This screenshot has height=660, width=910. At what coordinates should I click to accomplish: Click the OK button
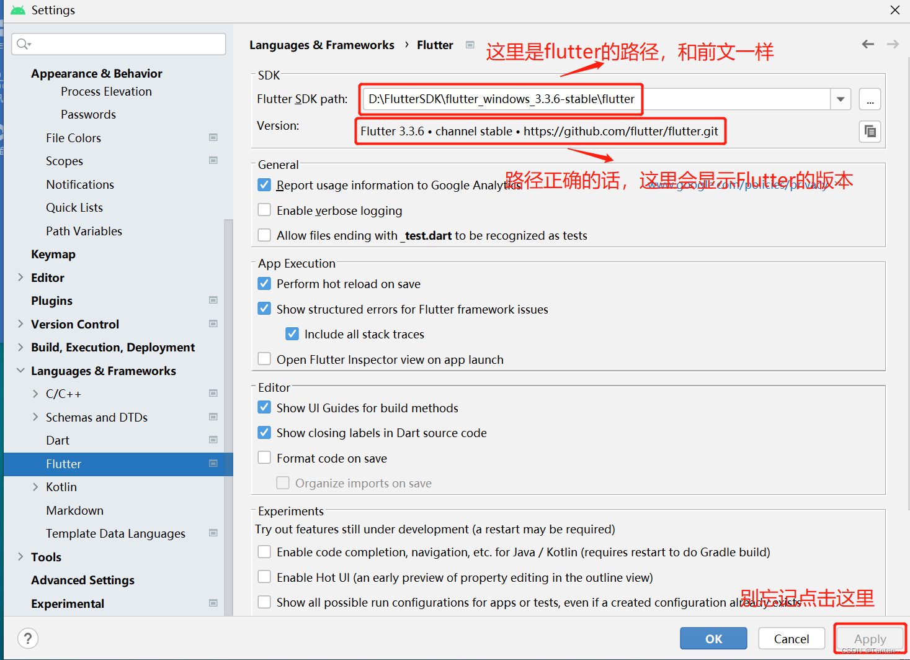coord(713,638)
